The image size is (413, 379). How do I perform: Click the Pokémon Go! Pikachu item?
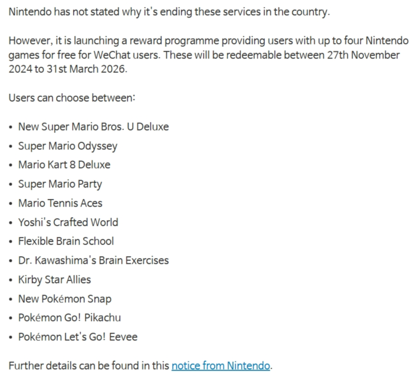[70, 318]
